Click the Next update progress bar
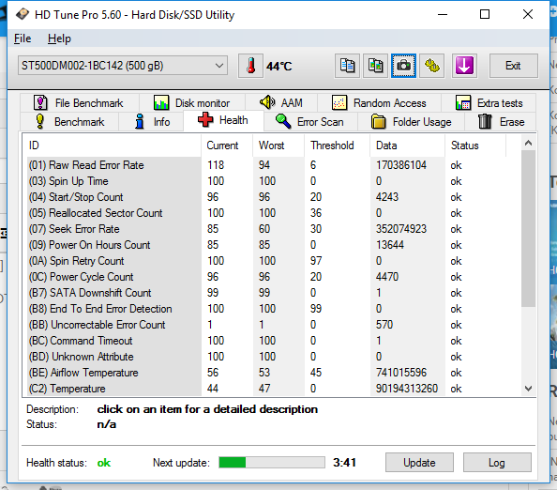The height and width of the screenshot is (490, 557). coord(272,462)
